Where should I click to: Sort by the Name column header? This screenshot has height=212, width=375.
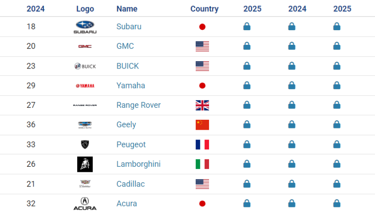[127, 9]
